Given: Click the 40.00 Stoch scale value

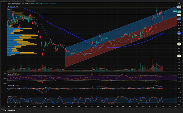Looking at the screenshot, I should tap(180, 101).
